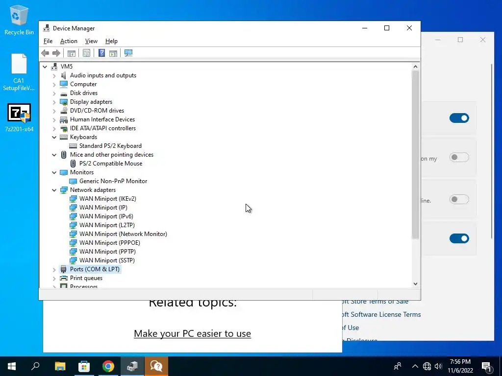The width and height of the screenshot is (502, 376).
Task: Select WAN Miniport (IKEv2) adapter
Action: coord(107,199)
